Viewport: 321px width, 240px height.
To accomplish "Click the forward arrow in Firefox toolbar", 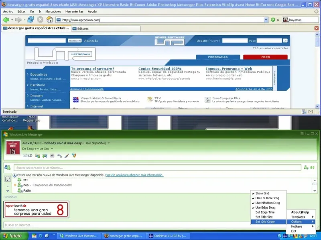I will pos(18,20).
